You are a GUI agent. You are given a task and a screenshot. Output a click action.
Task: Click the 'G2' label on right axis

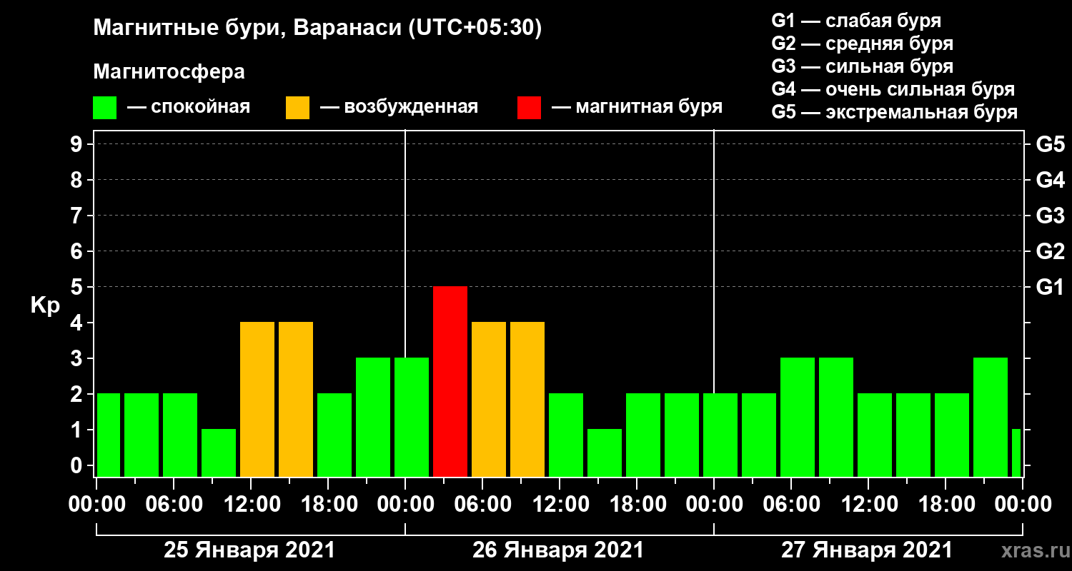pos(1050,251)
